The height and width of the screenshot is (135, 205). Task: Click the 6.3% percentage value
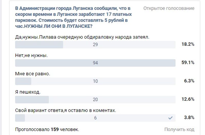pyautogui.click(x=189, y=81)
